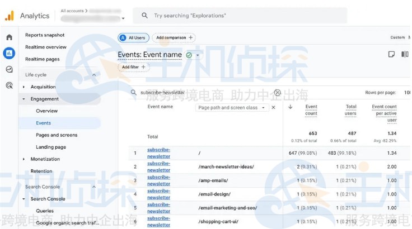
Task: Focus the top search field
Action: click(240, 16)
